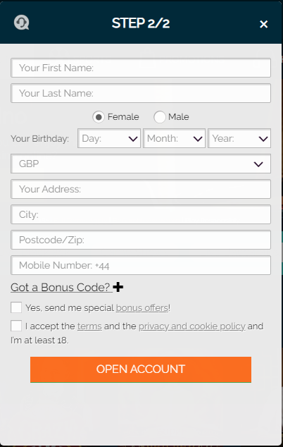283x447 pixels.
Task: Expand the GBP currency dropdown
Action: pyautogui.click(x=141, y=164)
